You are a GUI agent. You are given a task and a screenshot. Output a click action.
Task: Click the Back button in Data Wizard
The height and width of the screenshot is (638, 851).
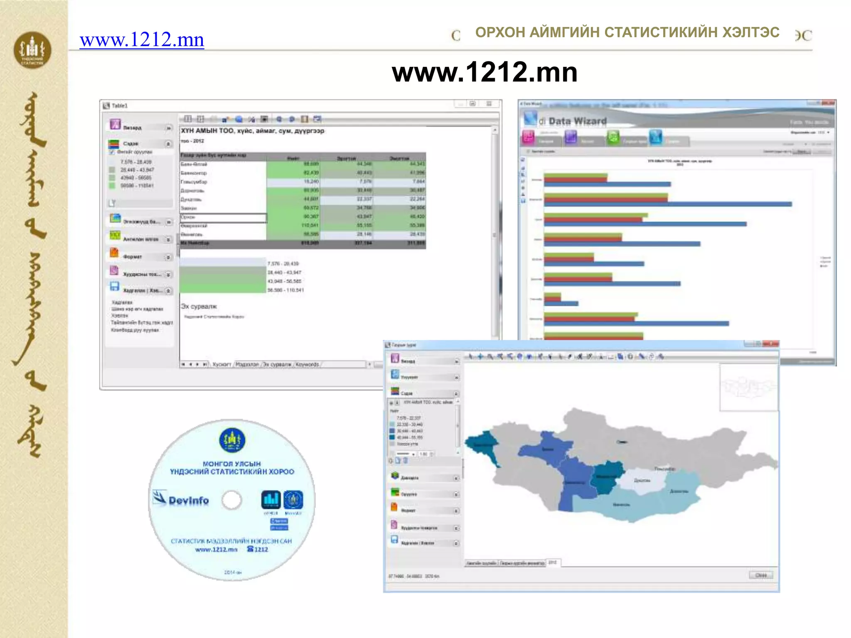point(802,152)
